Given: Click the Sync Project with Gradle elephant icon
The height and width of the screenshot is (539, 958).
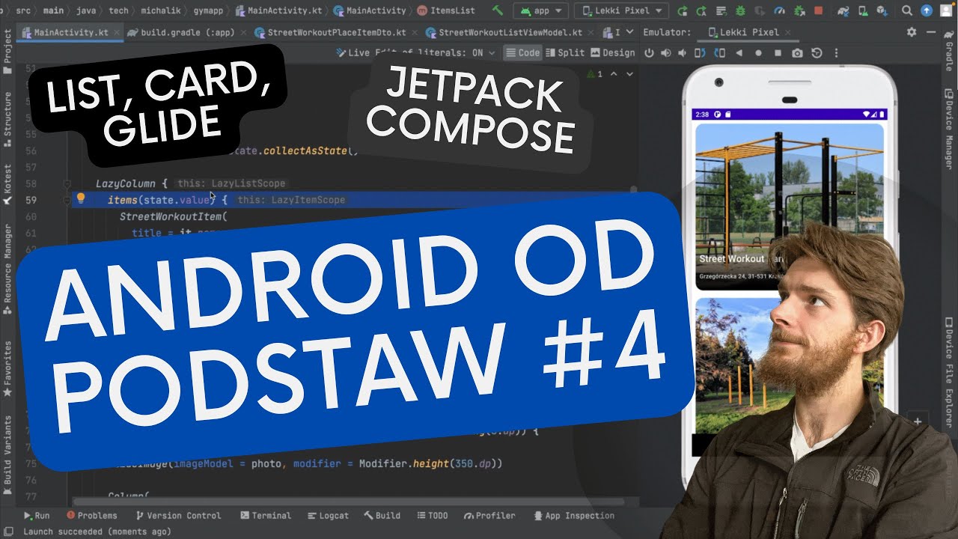Looking at the screenshot, I should coord(843,10).
